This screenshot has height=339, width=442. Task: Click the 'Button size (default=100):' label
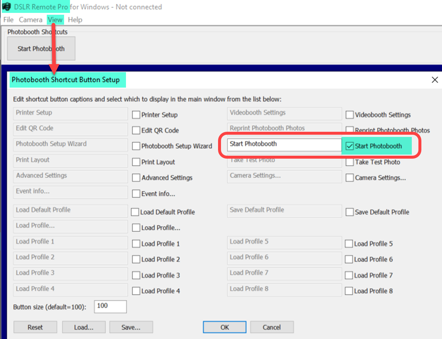point(50,307)
